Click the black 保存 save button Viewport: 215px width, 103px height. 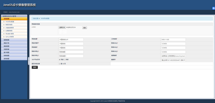tap(35, 67)
